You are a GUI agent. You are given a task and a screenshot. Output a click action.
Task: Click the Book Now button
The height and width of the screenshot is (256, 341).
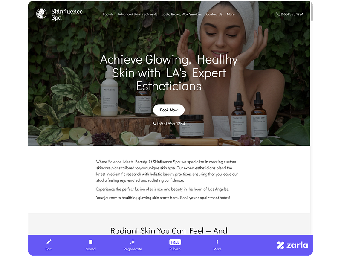point(169,110)
